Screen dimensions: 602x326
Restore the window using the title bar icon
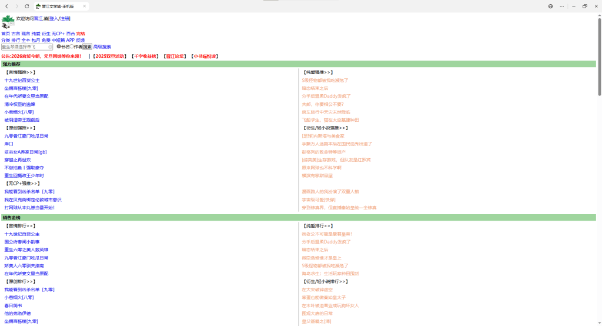coord(585,6)
